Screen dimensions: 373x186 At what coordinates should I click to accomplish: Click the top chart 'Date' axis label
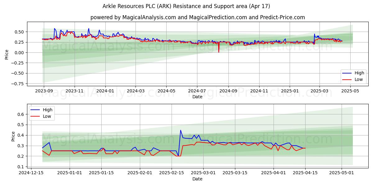pos(197,97)
